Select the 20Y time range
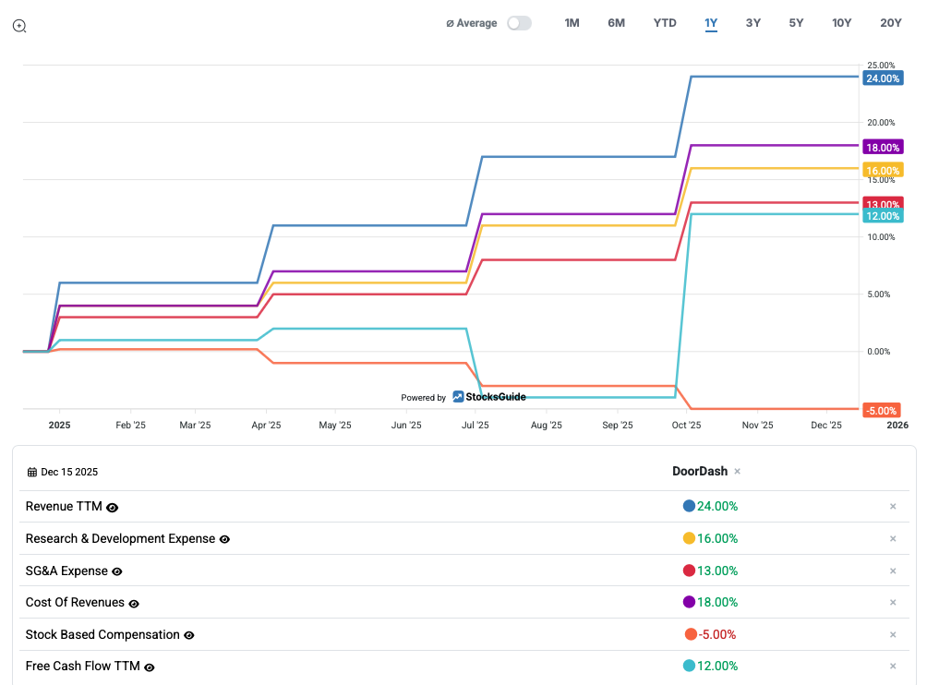This screenshot has width=927, height=685. click(x=890, y=23)
